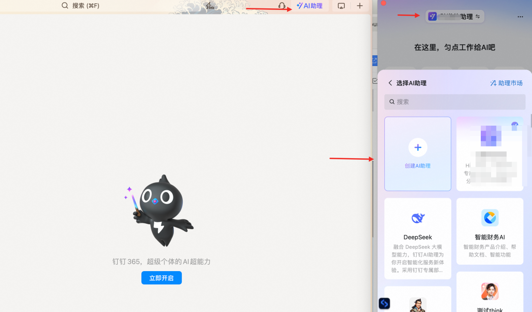The width and height of the screenshot is (532, 312).
Task: Select the 智能财务AI assistant card
Action: 490,231
